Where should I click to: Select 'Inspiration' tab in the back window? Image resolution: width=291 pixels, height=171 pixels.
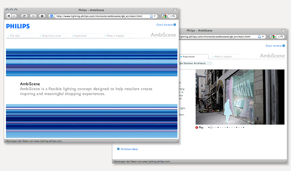pos(194,57)
